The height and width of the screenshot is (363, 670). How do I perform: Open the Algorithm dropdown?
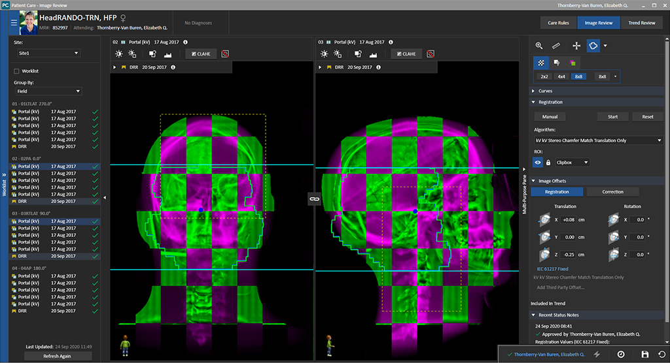coord(598,140)
